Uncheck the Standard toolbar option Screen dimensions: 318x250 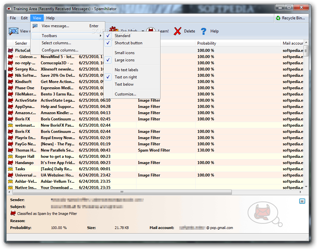coord(132,36)
